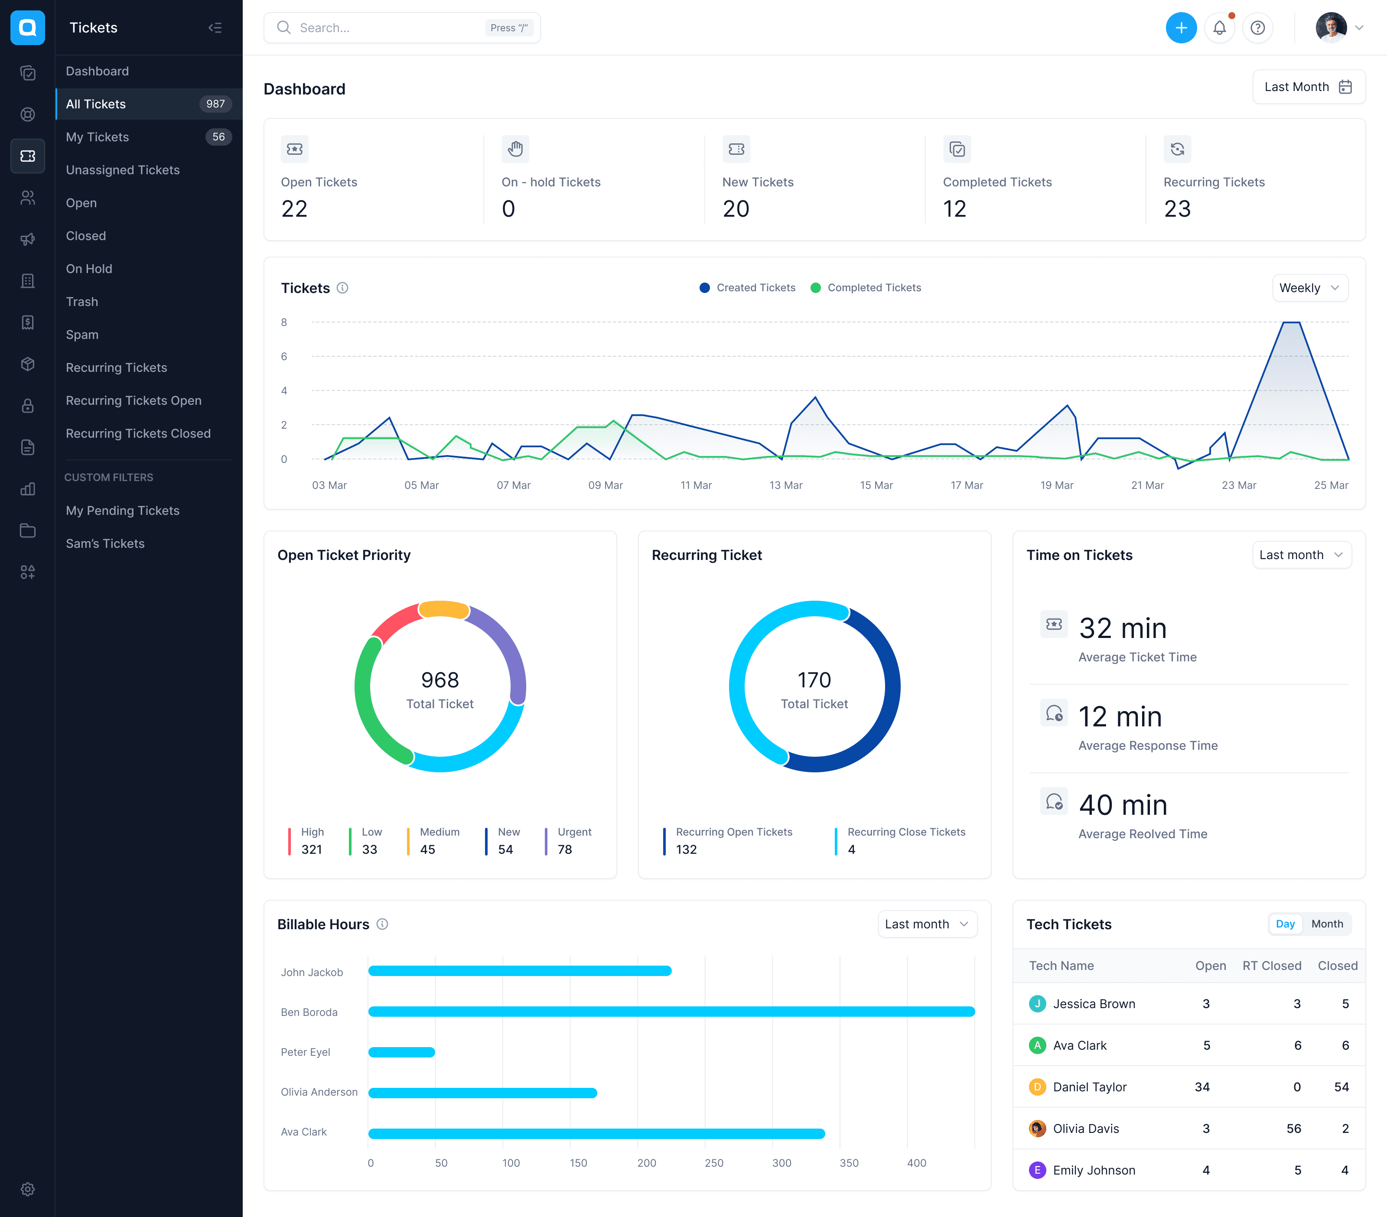Click Daniel Taylor in Tech Tickets table
This screenshot has width=1387, height=1217.
(x=1089, y=1087)
